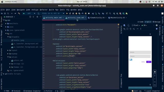The image size is (164, 92).
Task: Switch to ViewActivity.kt tab
Action: pos(97,18)
